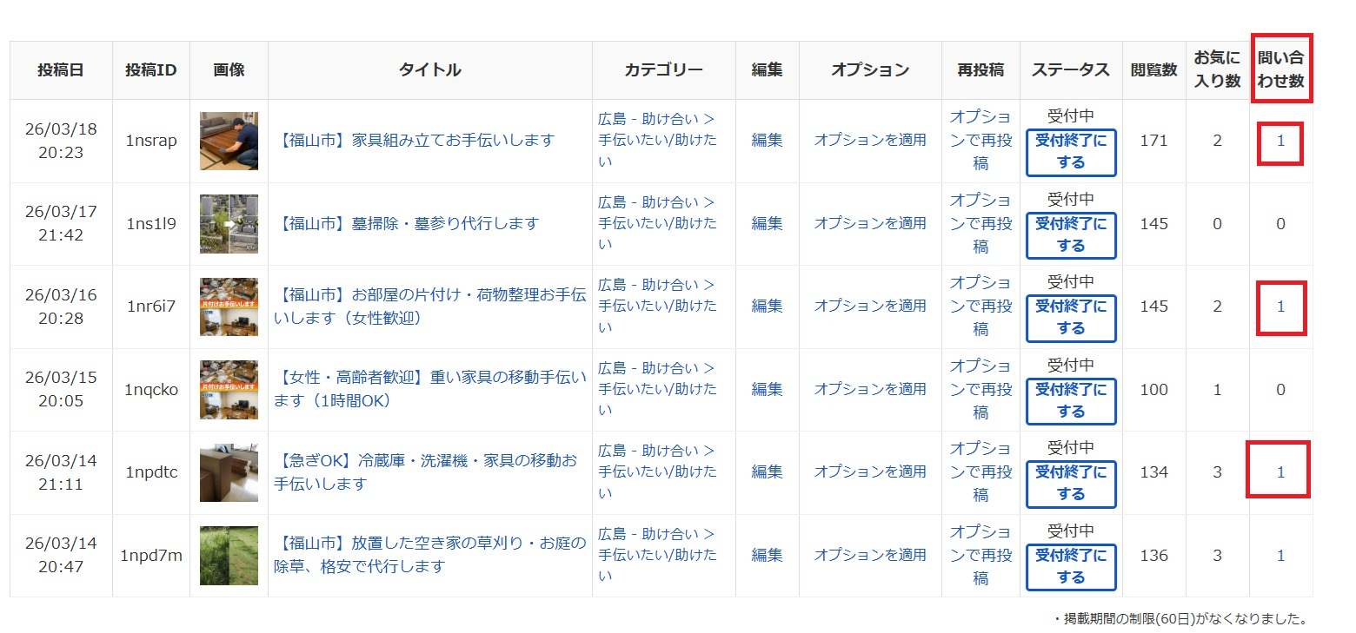Open inquiry count for the 家具組み立て post
Image resolution: width=1356 pixels, height=633 pixels.
pos(1280,141)
